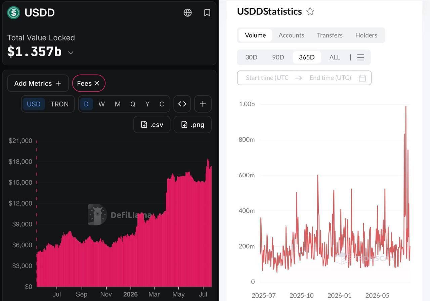Screen dimensions: 430x301
Task: Open the calendar icon in date range field
Action: pyautogui.click(x=362, y=78)
